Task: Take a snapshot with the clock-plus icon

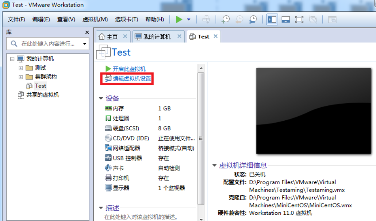Action: tap(225, 19)
